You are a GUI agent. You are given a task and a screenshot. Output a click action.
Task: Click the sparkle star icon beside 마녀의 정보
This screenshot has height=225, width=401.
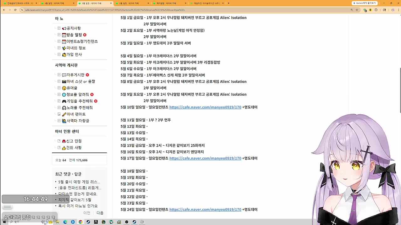click(x=64, y=48)
